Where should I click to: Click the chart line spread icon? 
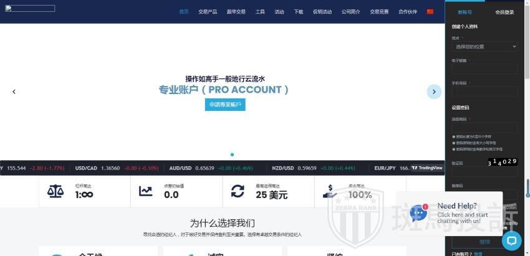tap(146, 191)
